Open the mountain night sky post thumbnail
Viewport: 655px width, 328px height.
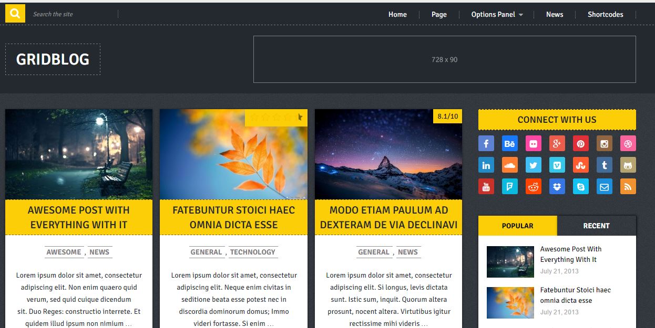pyautogui.click(x=388, y=154)
